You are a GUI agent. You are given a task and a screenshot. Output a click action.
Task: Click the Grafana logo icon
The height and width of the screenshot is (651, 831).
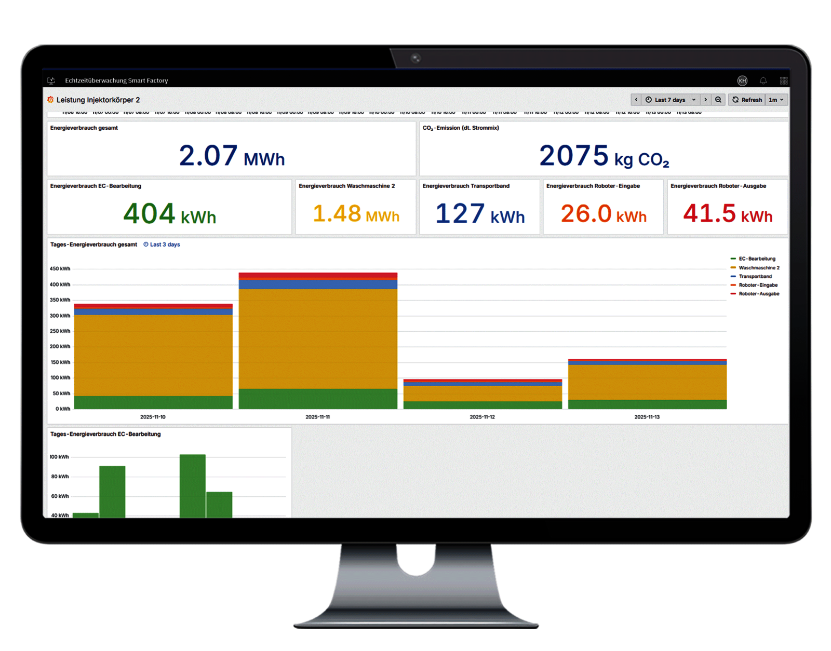coord(50,100)
